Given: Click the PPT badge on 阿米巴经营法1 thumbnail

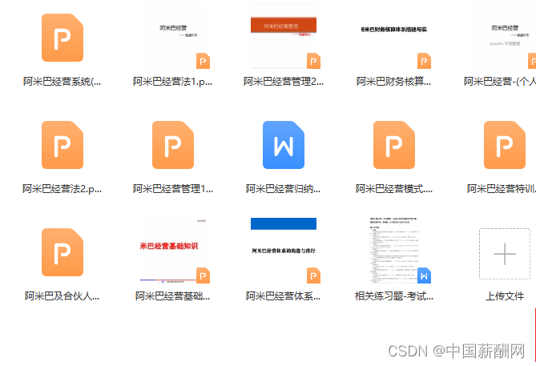Looking at the screenshot, I should tap(203, 61).
